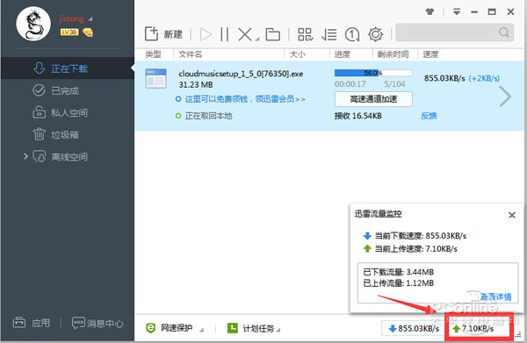Viewport: 527px width, 343px height.
Task: Click the 网速保护 shield icon
Action: (151, 328)
